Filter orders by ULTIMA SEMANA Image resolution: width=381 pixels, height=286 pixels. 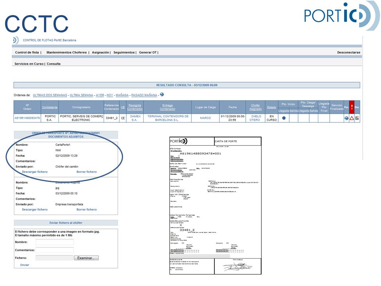click(x=81, y=95)
